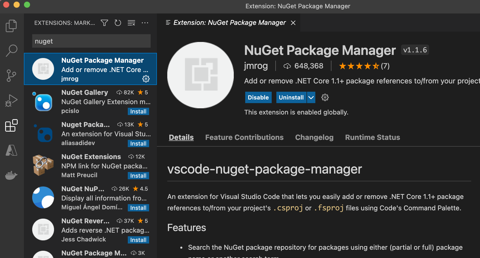This screenshot has height=258, width=480.
Task: Open the Explorer view in activity bar
Action: click(x=11, y=26)
